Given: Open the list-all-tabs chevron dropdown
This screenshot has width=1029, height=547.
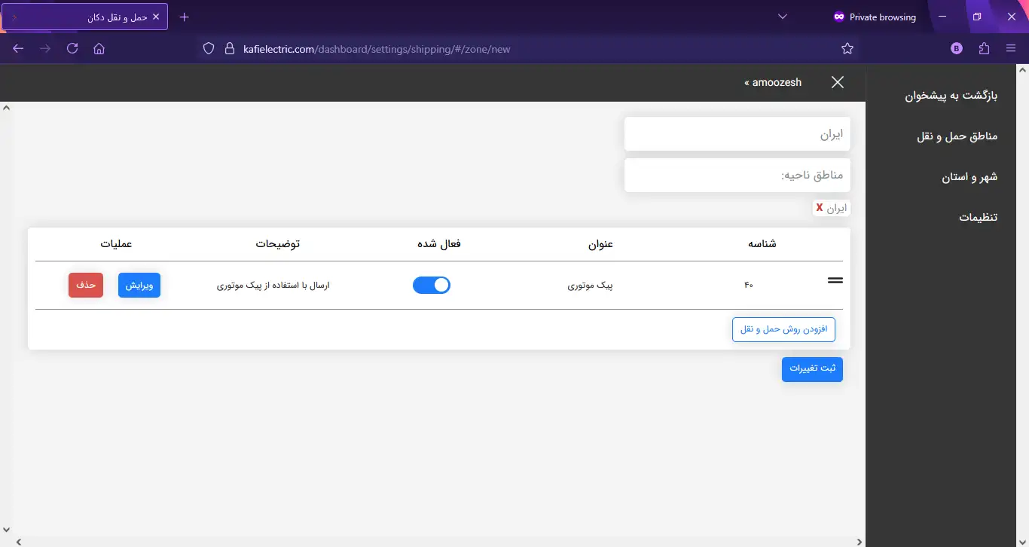Looking at the screenshot, I should pyautogui.click(x=782, y=16).
